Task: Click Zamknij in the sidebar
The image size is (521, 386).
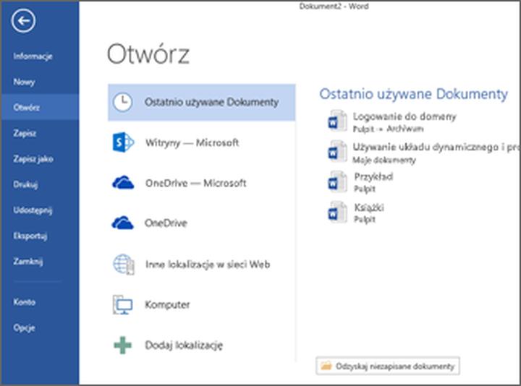Action: (x=28, y=262)
